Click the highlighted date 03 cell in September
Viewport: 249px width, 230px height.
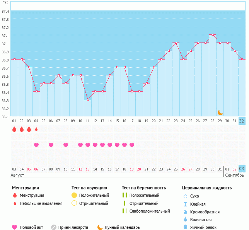pos(242,169)
